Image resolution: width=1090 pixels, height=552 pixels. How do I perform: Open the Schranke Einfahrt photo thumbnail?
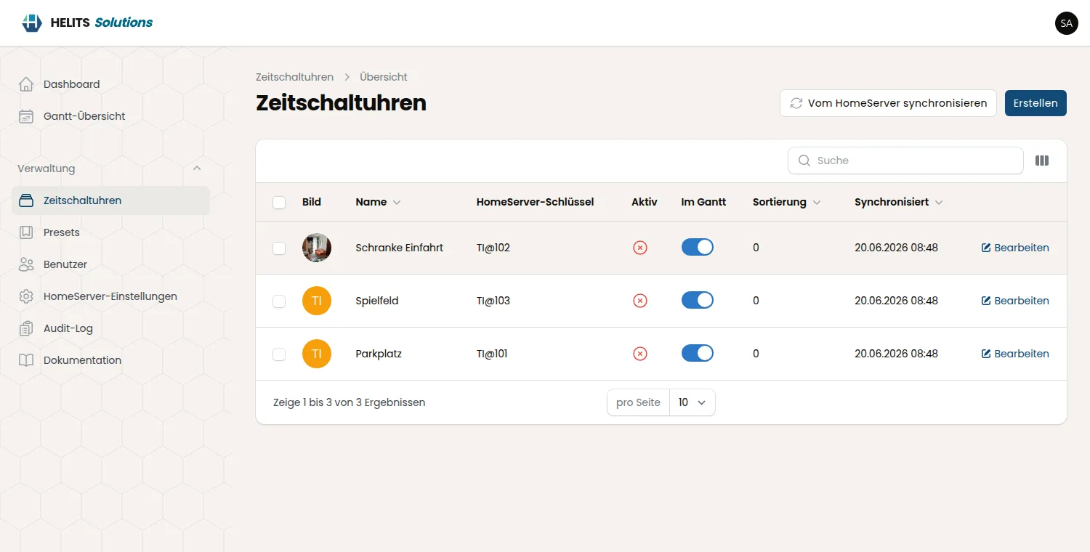[317, 248]
